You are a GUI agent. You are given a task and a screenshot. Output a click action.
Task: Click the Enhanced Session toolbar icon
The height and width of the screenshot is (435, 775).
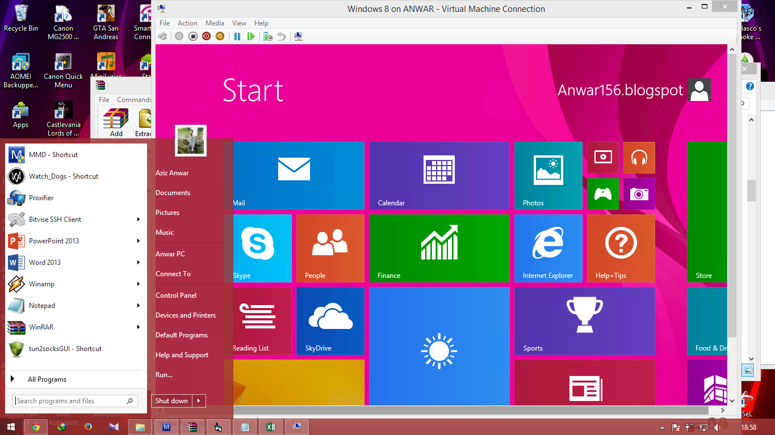point(298,36)
